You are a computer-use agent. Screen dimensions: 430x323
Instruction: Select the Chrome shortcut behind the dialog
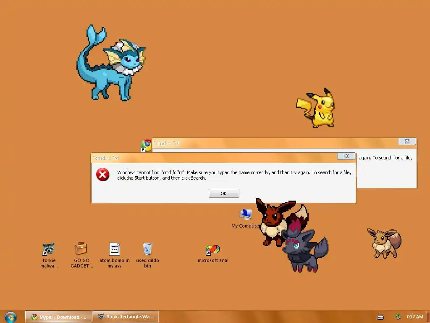[x=146, y=146]
